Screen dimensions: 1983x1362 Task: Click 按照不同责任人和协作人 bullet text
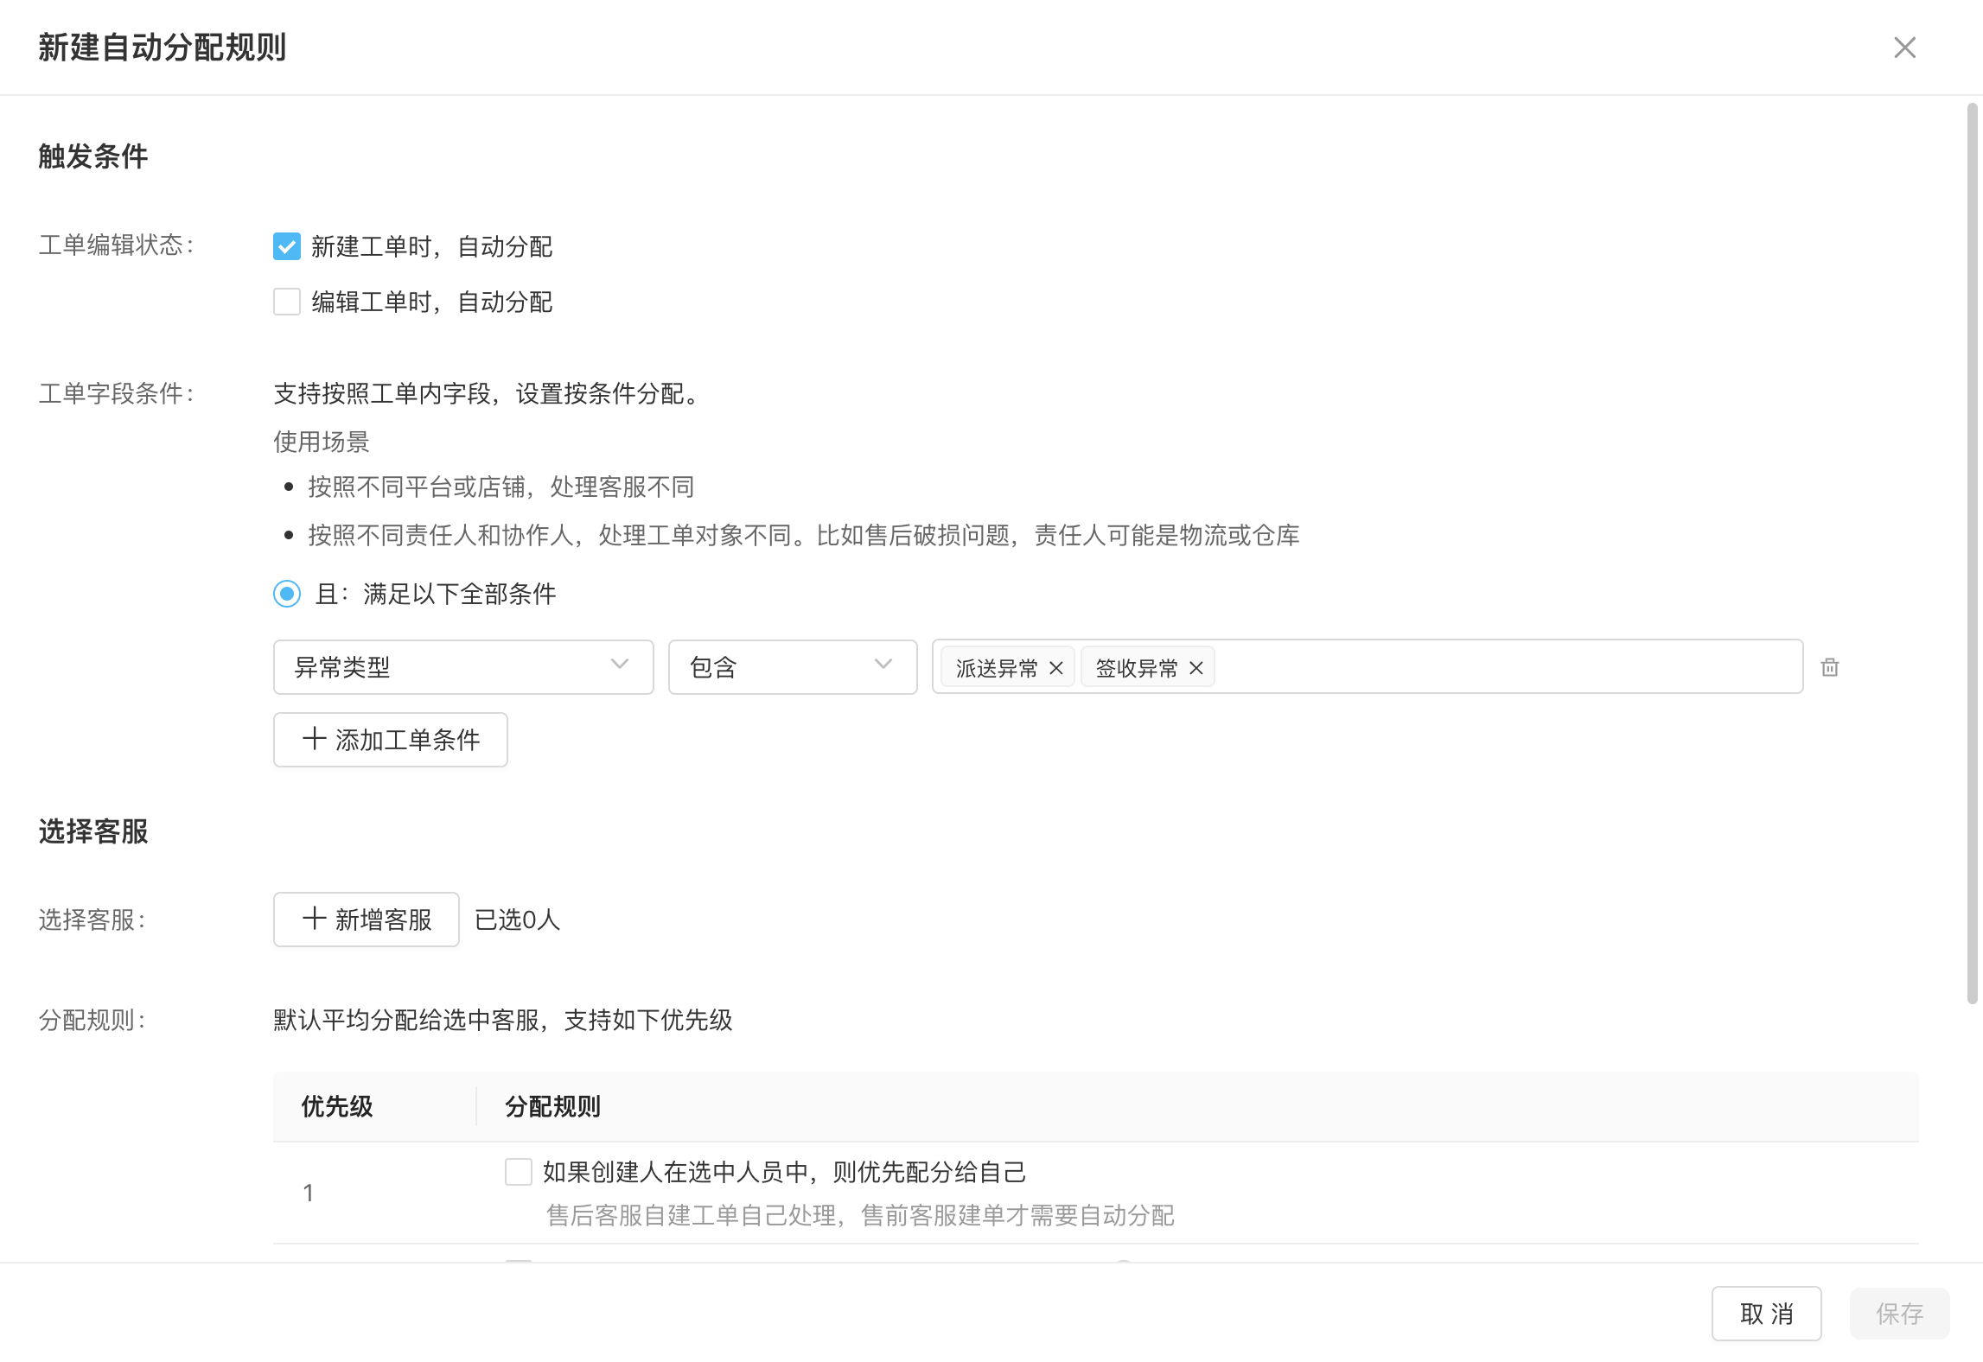point(804,535)
